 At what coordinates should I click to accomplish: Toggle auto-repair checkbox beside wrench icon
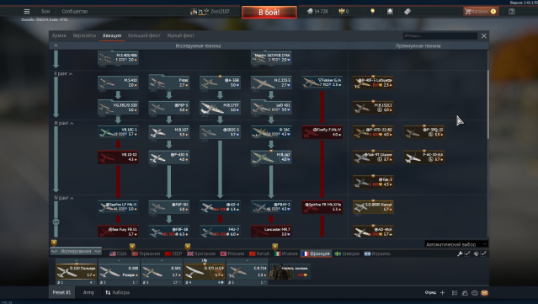pos(467,253)
